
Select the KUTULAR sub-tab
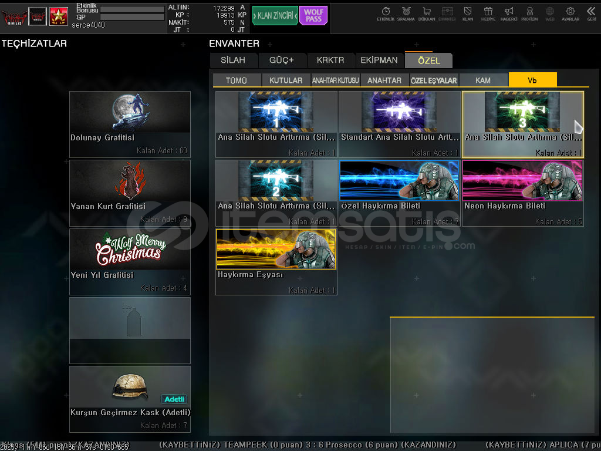pyautogui.click(x=286, y=80)
